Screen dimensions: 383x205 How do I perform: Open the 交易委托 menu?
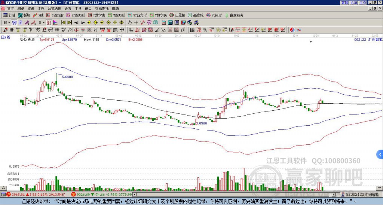(102, 9)
